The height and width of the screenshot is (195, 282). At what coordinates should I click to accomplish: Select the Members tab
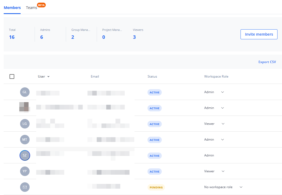12,8
